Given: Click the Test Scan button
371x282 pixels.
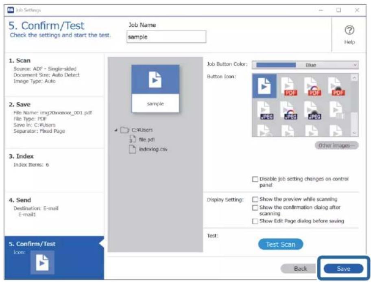Looking at the screenshot, I should [281, 244].
